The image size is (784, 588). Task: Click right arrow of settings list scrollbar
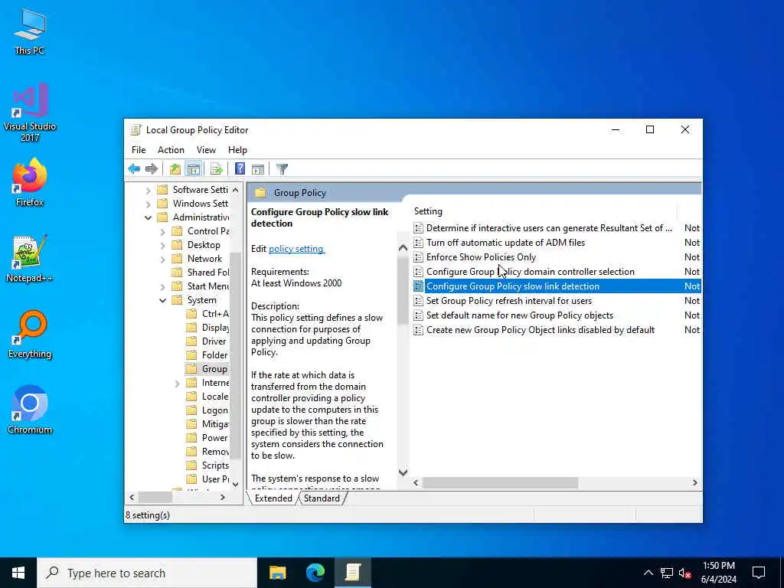point(694,483)
